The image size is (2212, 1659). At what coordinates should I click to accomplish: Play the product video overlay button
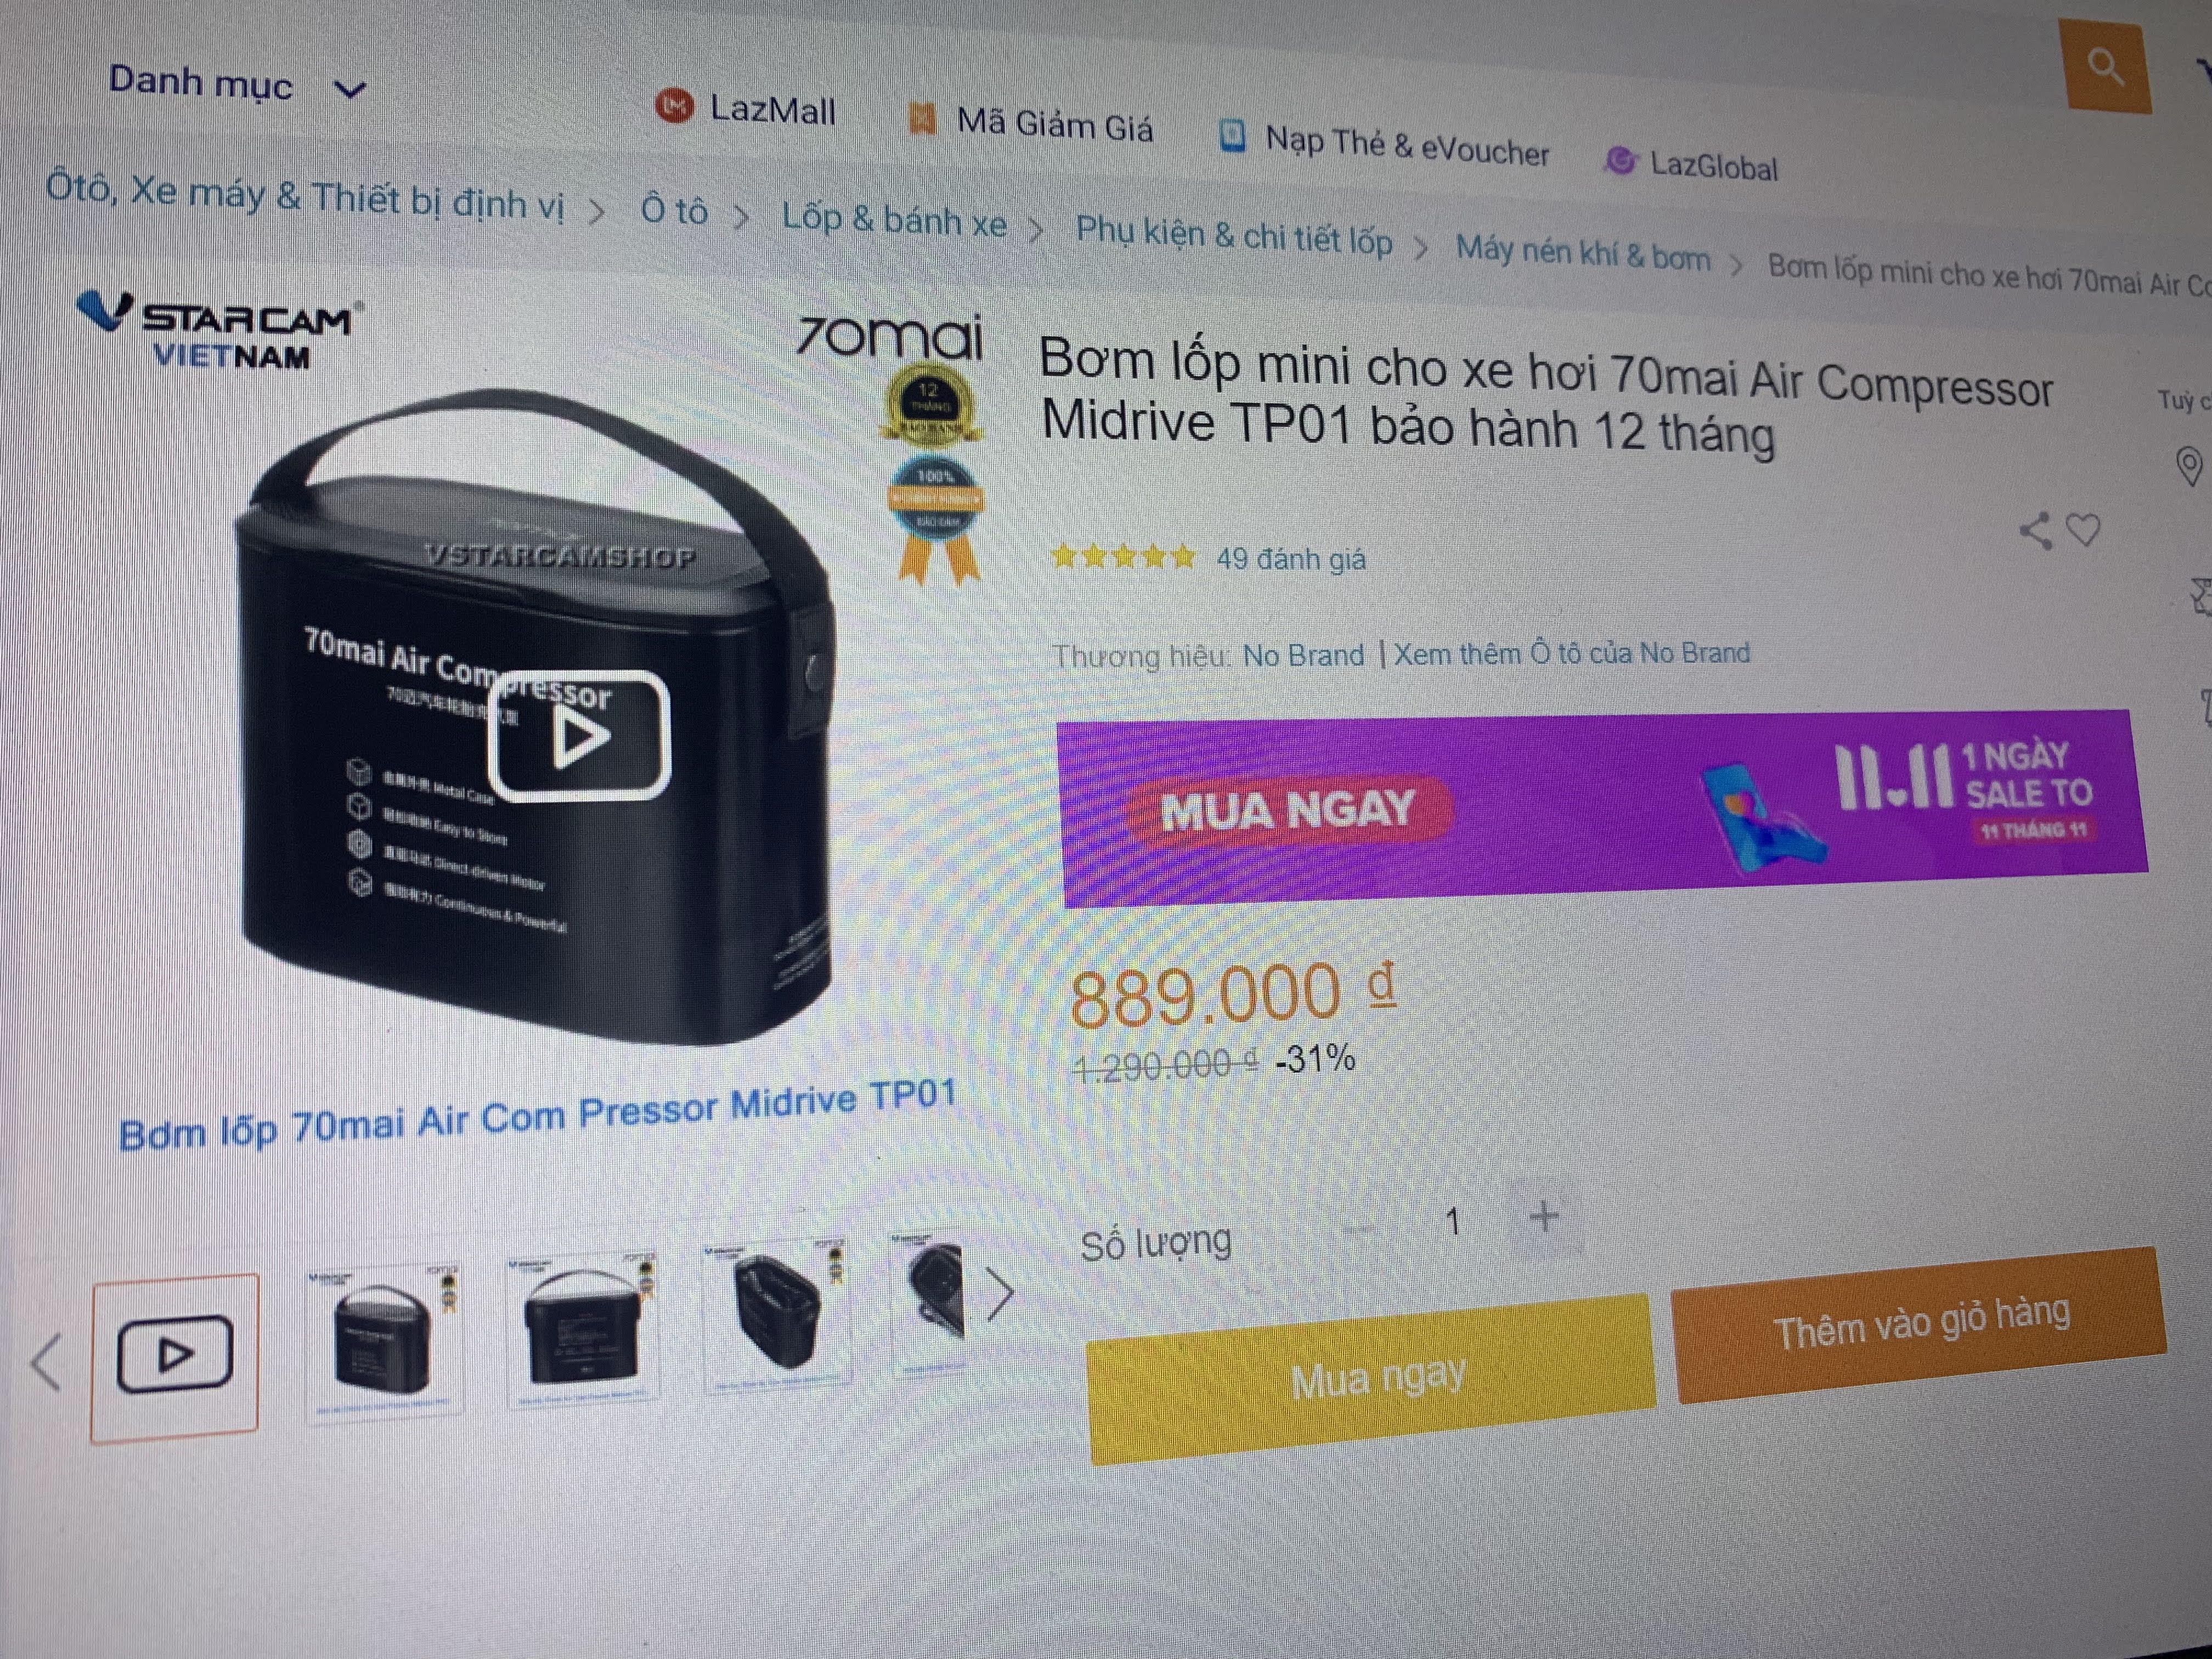tap(579, 736)
